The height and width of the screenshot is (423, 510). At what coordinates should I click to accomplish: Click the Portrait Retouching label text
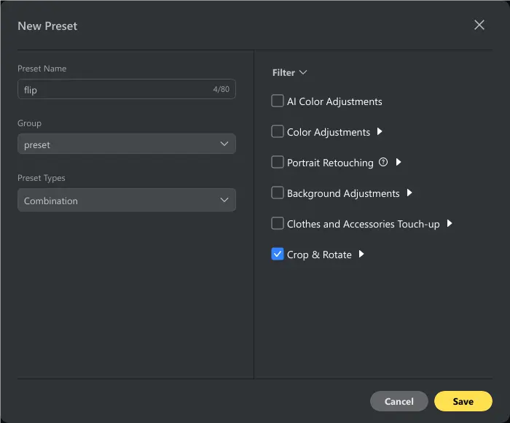coord(330,163)
